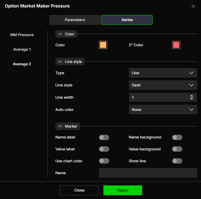This screenshot has width=201, height=199.
Task: Collapse the Color section
Action: click(x=66, y=34)
